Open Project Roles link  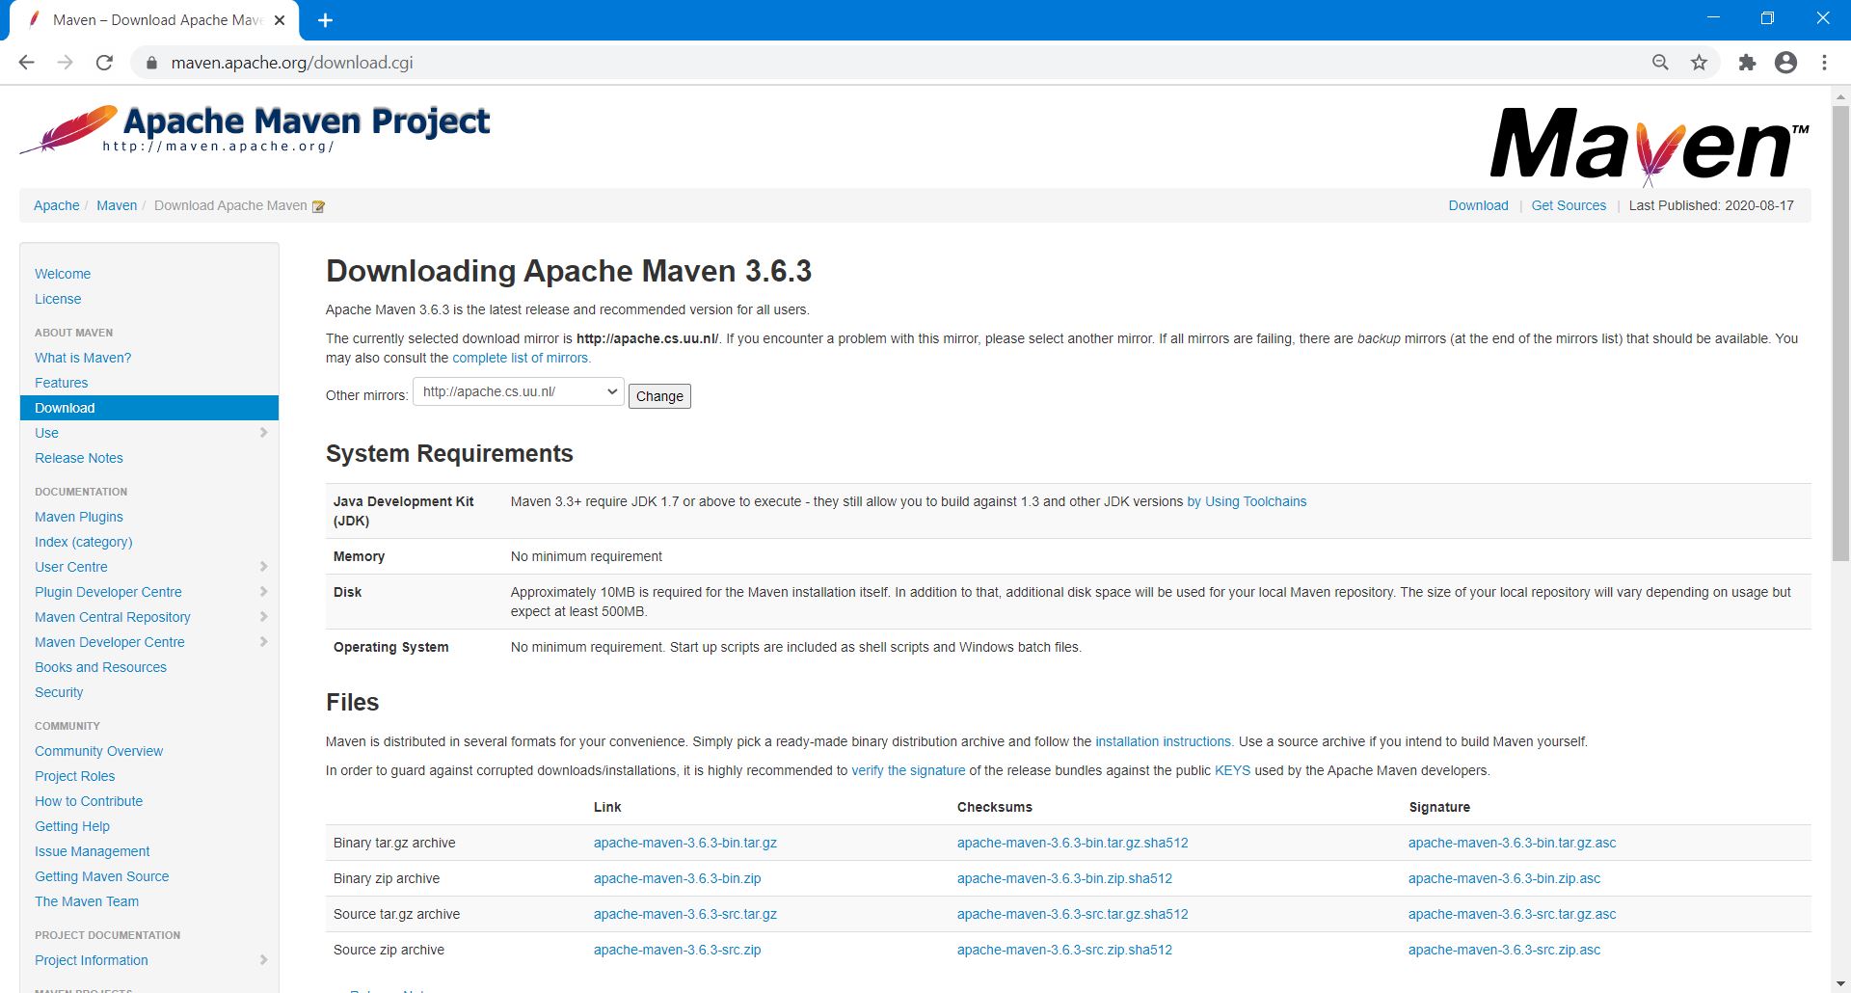click(x=74, y=776)
